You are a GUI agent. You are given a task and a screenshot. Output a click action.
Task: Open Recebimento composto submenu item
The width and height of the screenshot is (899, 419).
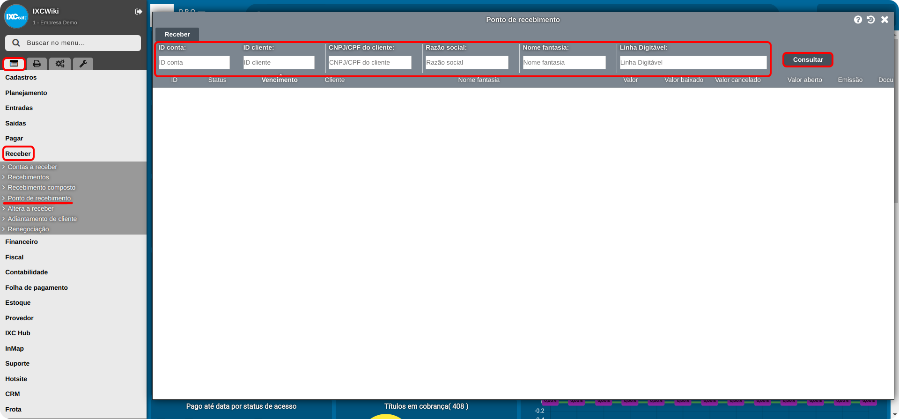[x=41, y=188]
